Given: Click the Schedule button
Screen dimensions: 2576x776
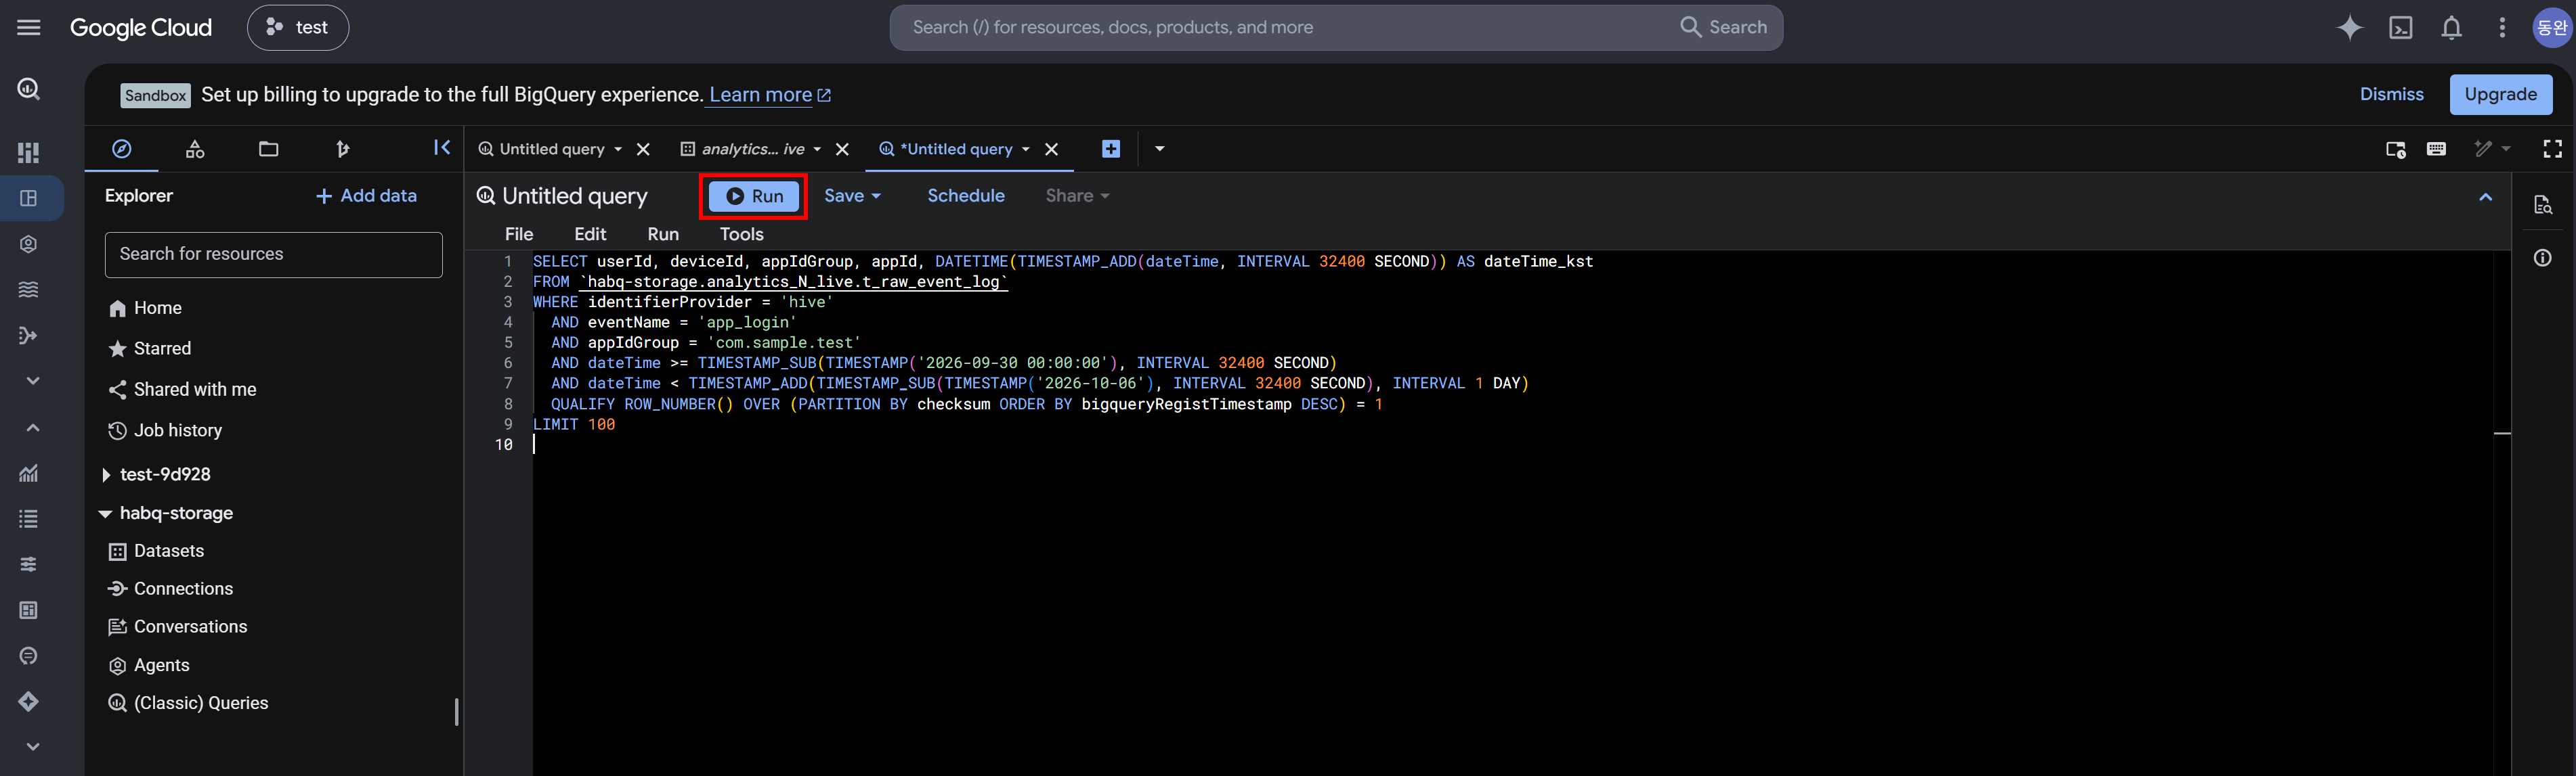Looking at the screenshot, I should 965,196.
